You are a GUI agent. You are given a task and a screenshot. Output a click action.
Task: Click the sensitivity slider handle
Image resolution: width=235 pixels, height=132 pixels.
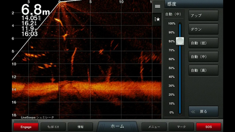(x=180, y=41)
